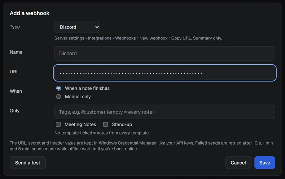Screen dimensions: 285x179
Task: Click the 'Type' field label
Action: pos(15,27)
